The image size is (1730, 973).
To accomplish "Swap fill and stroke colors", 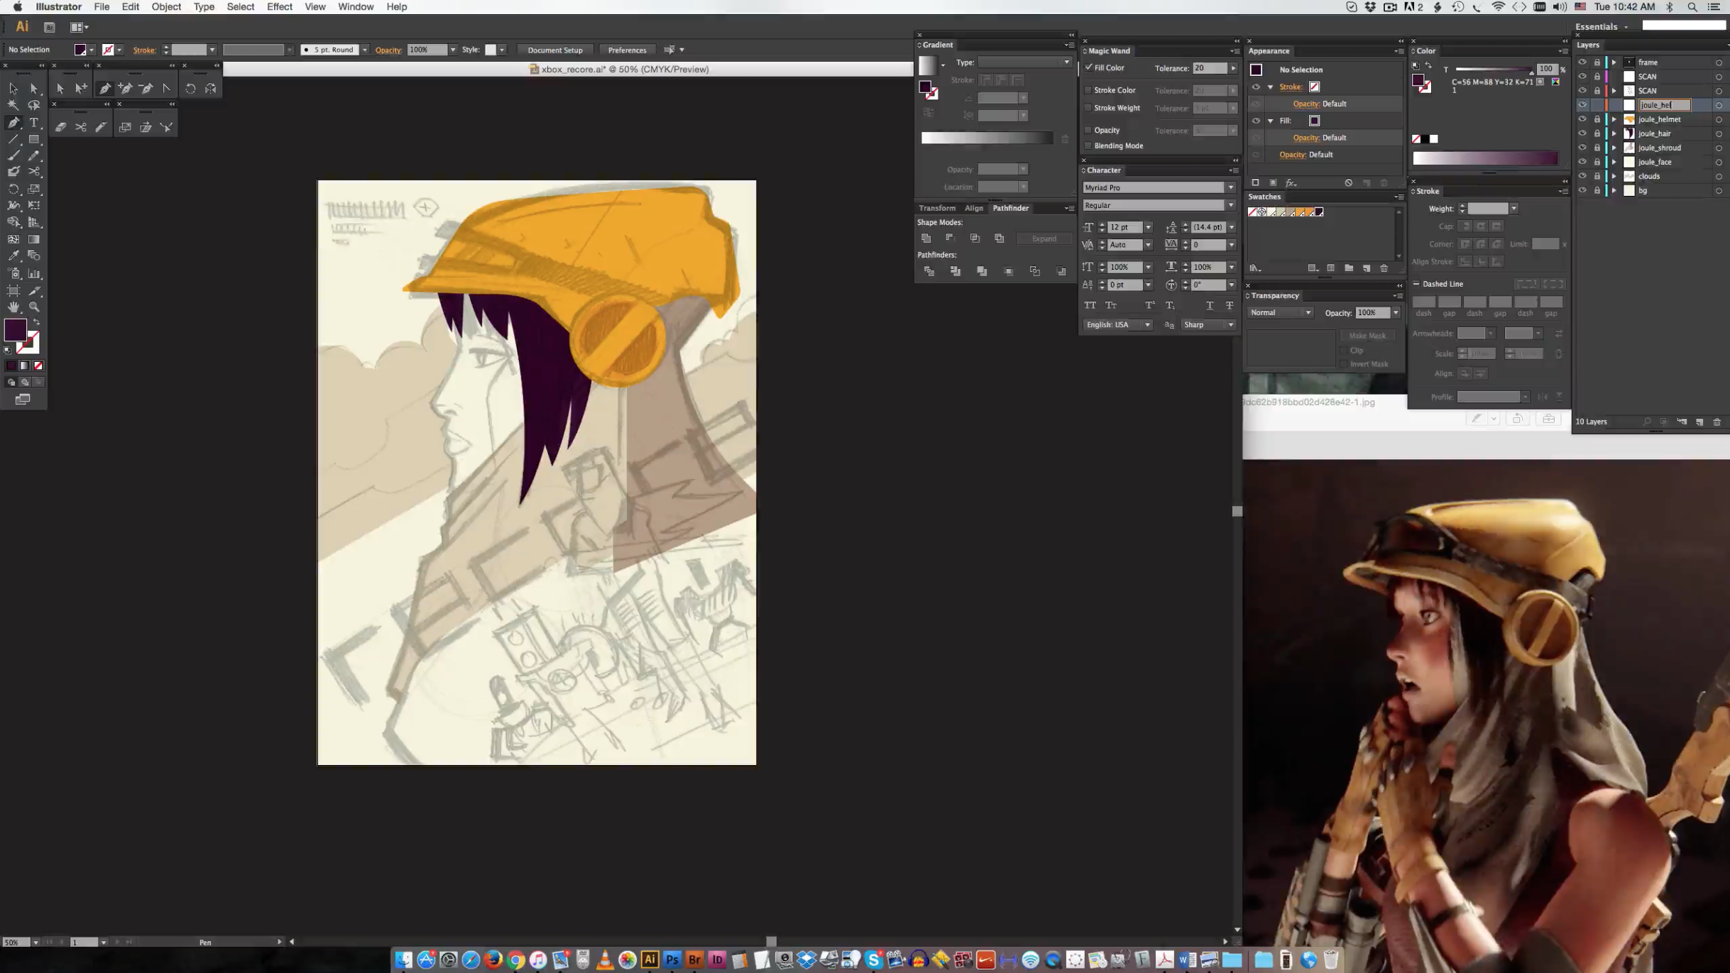I will tap(36, 322).
